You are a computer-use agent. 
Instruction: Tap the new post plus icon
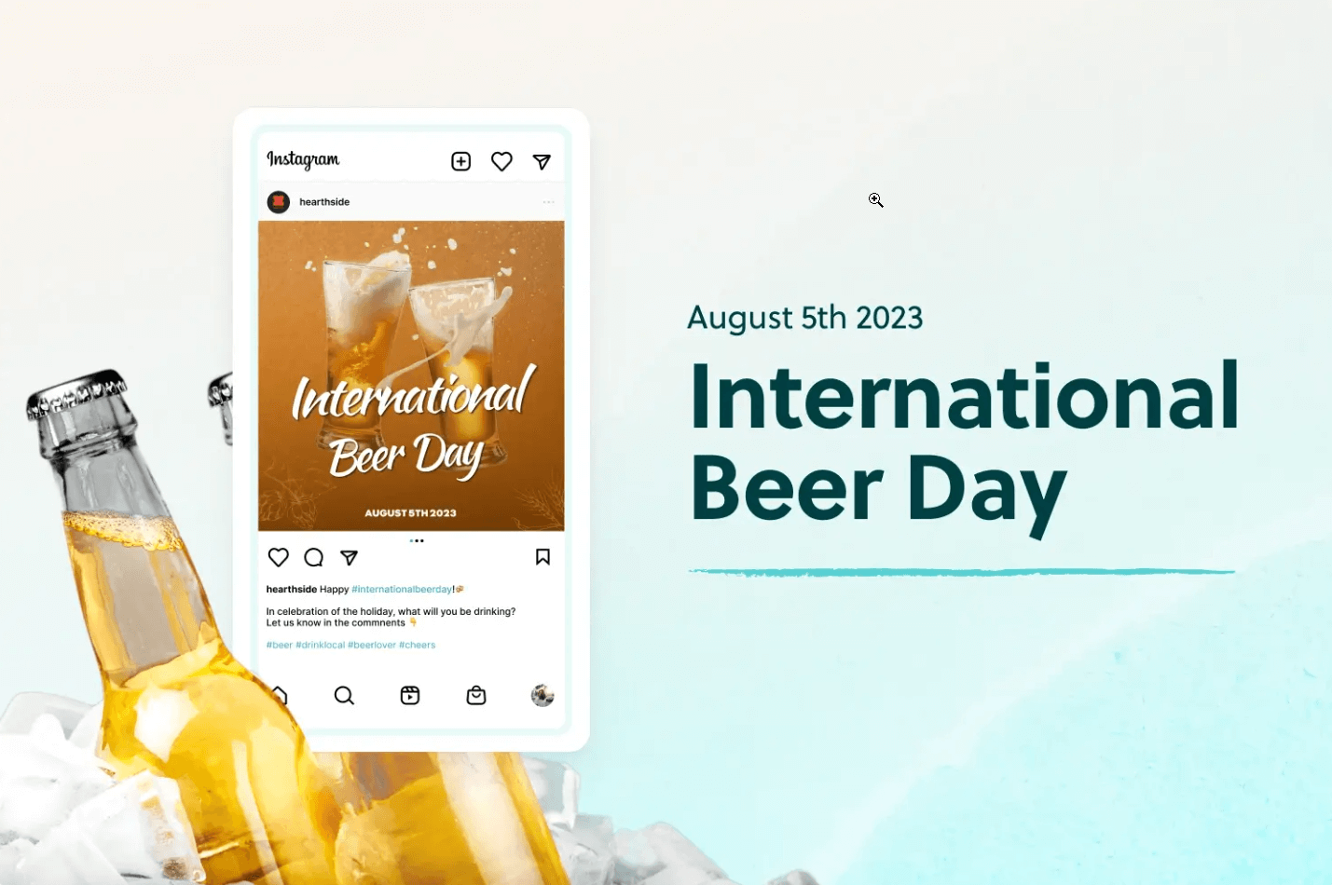click(461, 161)
